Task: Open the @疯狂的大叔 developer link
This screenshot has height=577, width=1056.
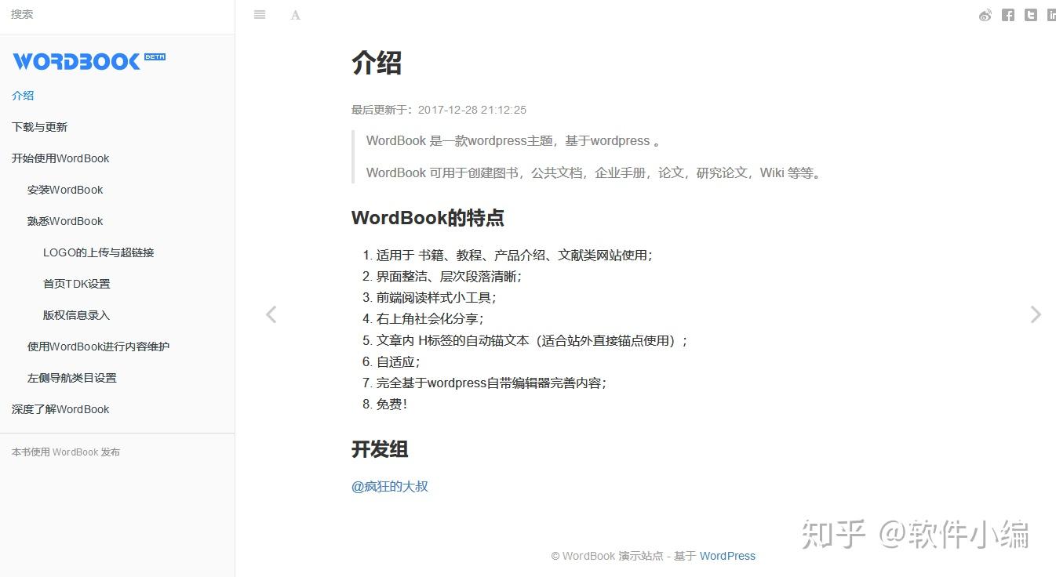Action: click(x=390, y=486)
